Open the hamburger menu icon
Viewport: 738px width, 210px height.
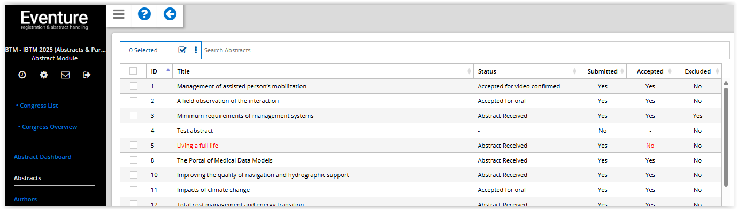tap(119, 14)
